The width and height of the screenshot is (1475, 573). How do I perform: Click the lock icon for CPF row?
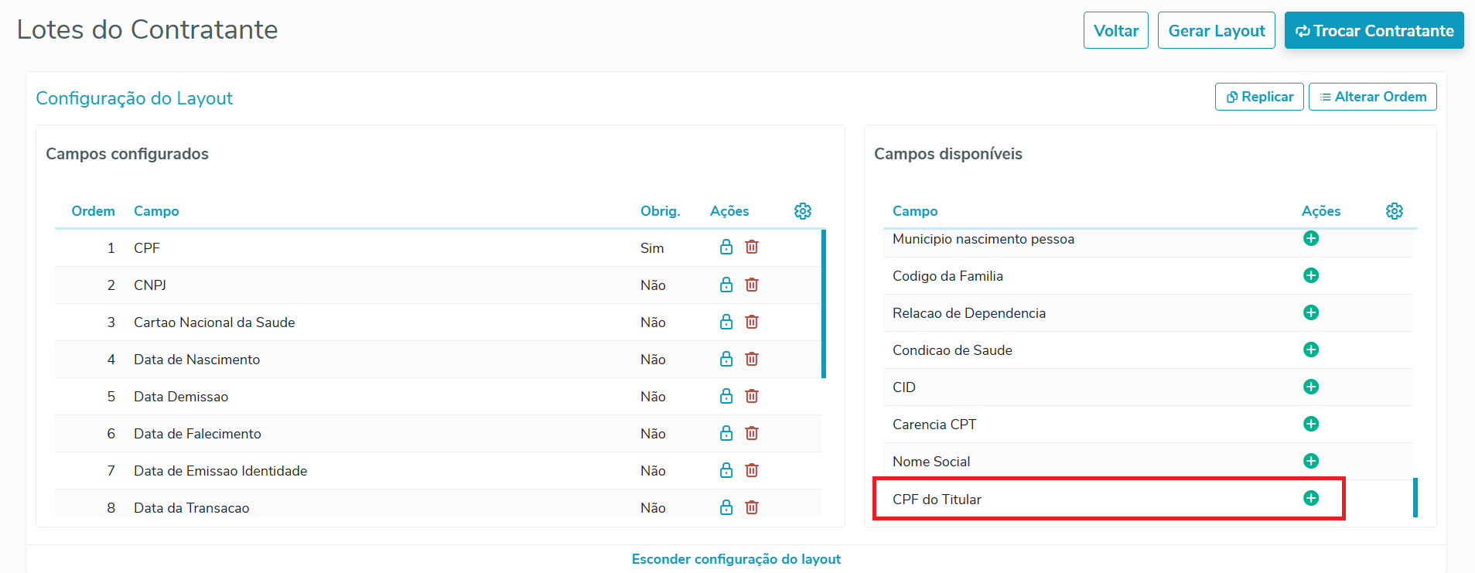(726, 247)
